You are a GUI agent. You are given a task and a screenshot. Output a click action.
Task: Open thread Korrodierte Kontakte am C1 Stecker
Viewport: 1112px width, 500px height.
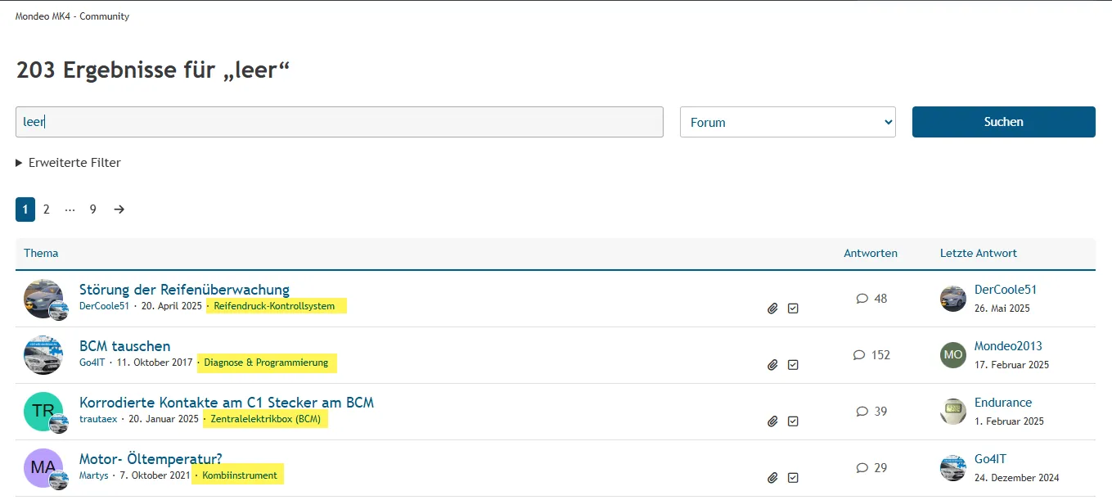click(x=227, y=403)
